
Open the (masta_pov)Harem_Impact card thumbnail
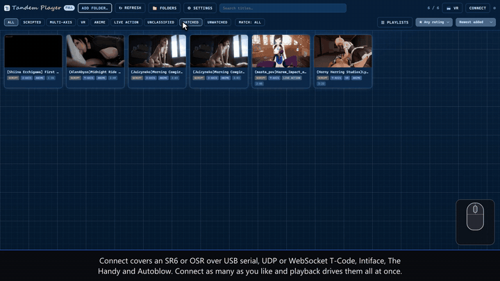tap(281, 51)
